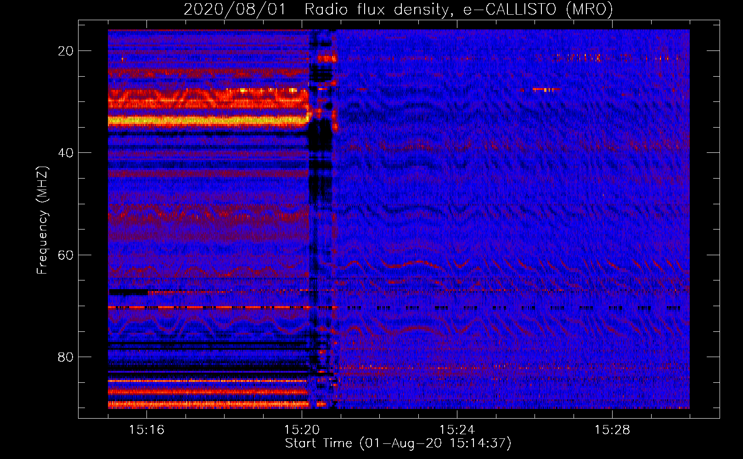Click the plot title '2020/08/01 Radio flux density, e-CALLISTO (MRO)'
Screen dimensions: 743x459
coord(398,10)
